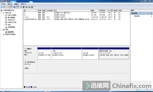Click the Refresh icon with green arrows
Image resolution: width=153 pixels, height=92 pixels.
pyautogui.click(x=21, y=7)
